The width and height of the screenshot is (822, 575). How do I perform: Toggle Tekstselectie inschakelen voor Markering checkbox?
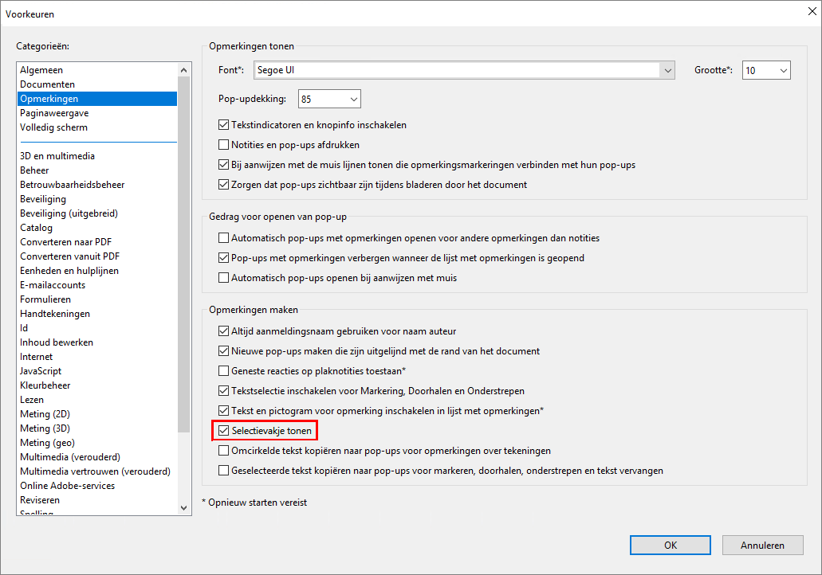[x=224, y=391]
